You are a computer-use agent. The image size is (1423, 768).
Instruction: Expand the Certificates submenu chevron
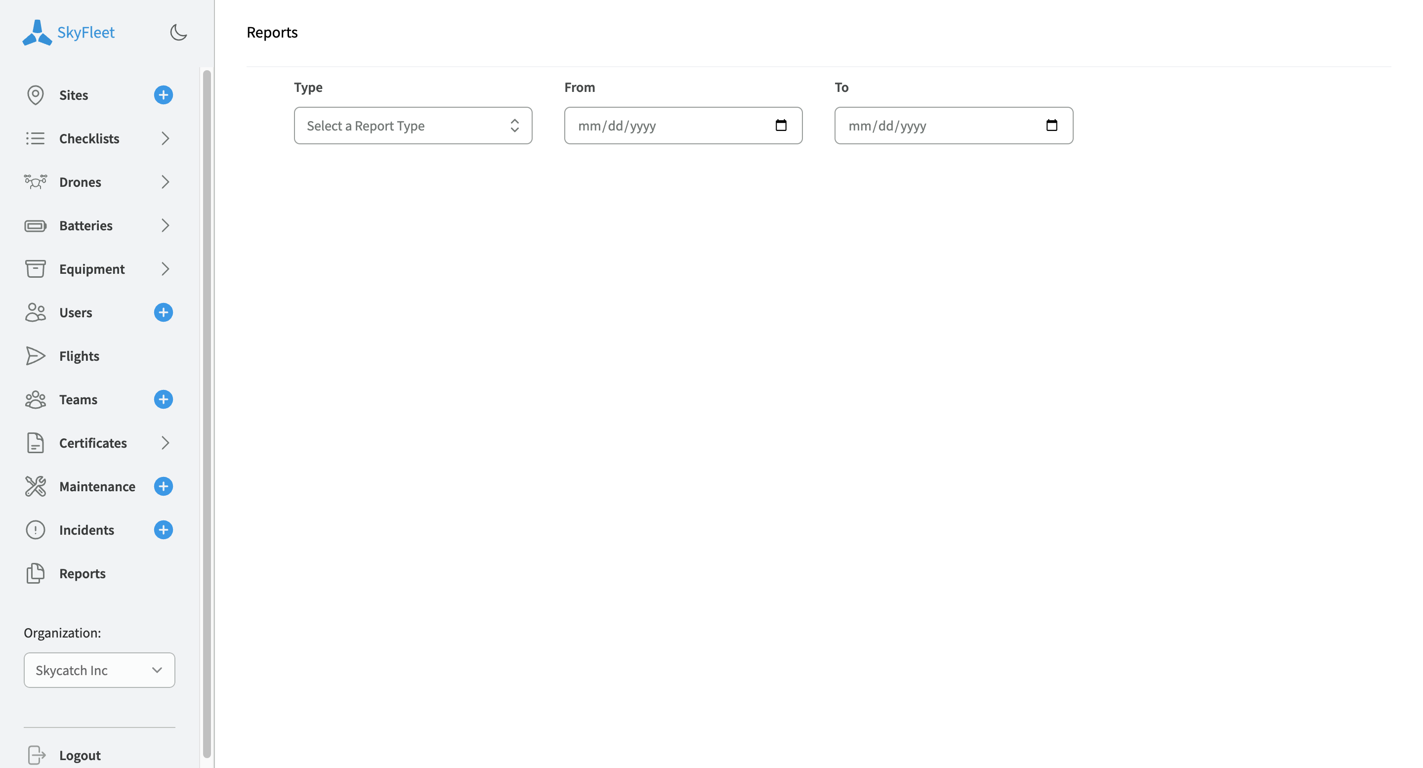pos(165,443)
